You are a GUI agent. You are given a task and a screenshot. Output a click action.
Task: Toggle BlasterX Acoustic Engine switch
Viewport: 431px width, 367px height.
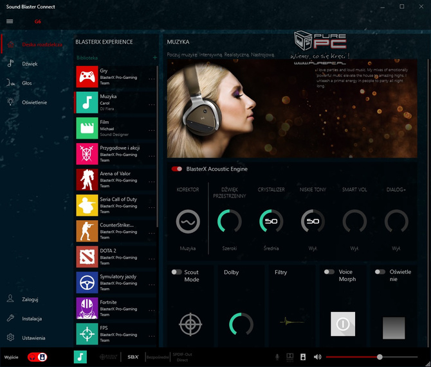click(177, 169)
